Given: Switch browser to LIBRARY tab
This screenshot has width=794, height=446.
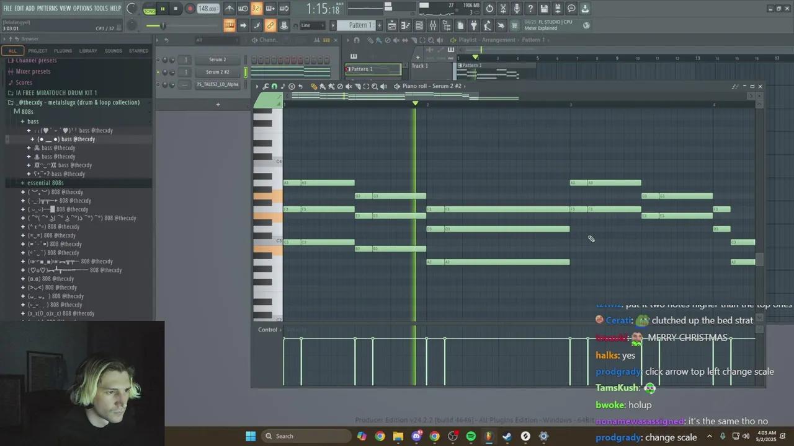Looking at the screenshot, I should tap(88, 51).
